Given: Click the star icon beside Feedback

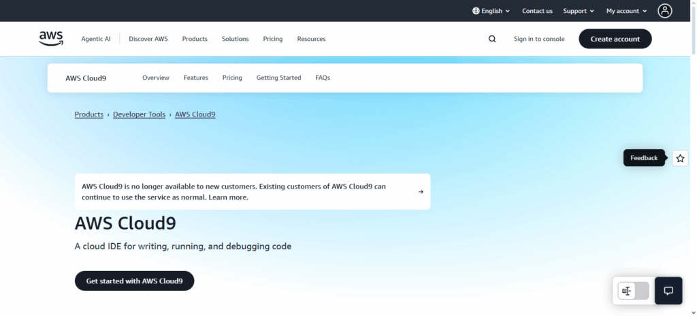Looking at the screenshot, I should [680, 158].
